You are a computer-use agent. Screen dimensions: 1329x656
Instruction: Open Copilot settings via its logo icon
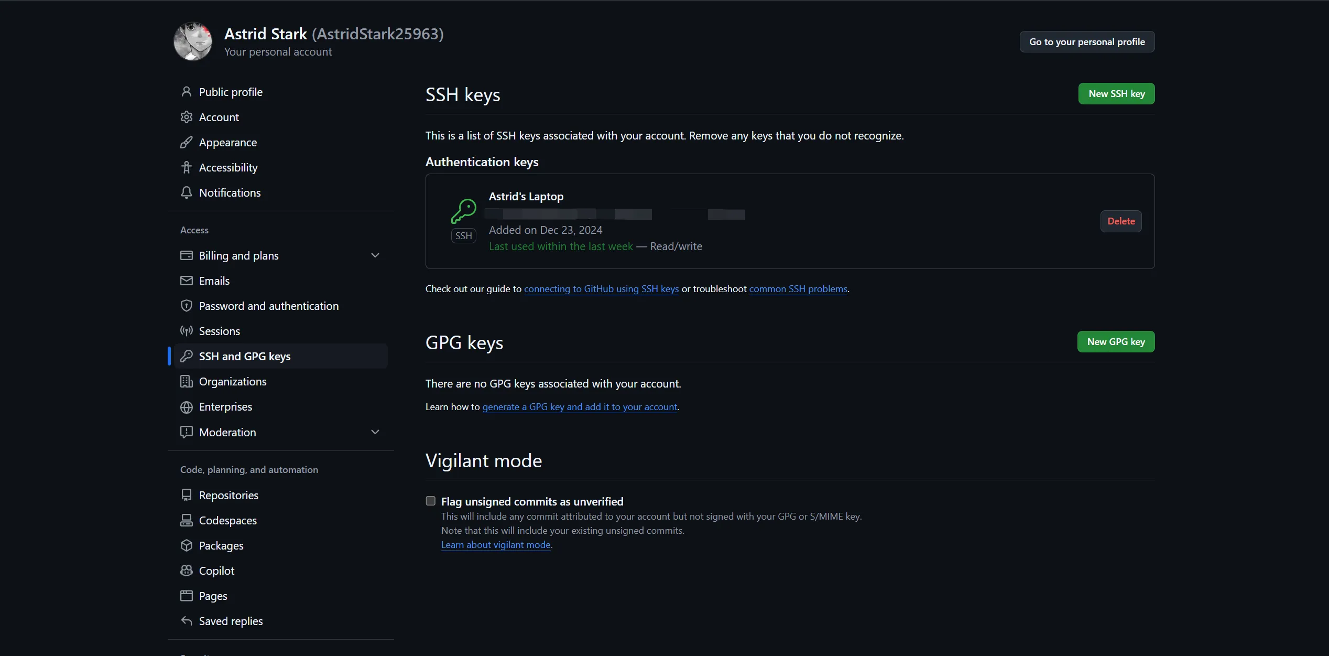187,571
